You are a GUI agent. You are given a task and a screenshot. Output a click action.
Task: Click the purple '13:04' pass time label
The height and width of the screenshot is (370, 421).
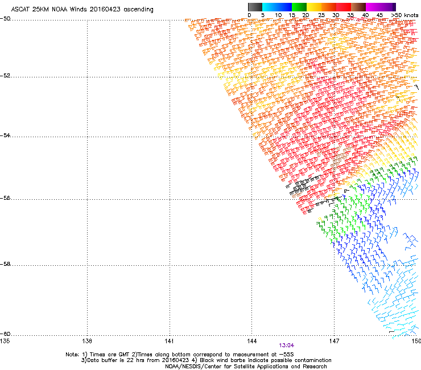pos(287,346)
